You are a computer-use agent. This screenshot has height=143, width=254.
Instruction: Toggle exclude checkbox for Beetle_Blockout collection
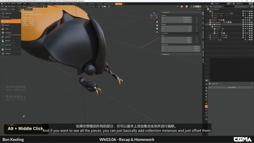click(243, 22)
